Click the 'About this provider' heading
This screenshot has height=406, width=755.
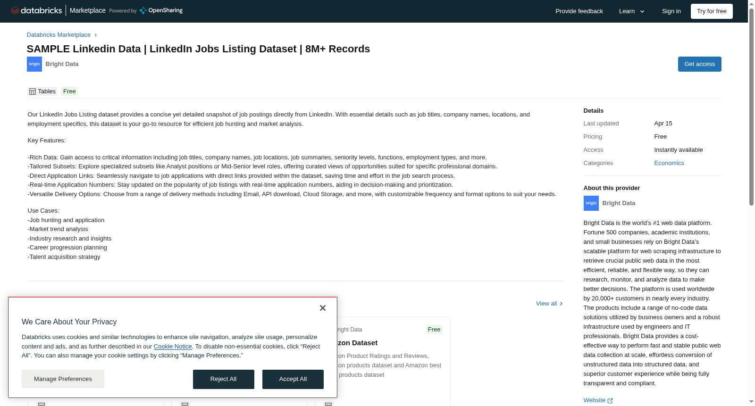(612, 188)
